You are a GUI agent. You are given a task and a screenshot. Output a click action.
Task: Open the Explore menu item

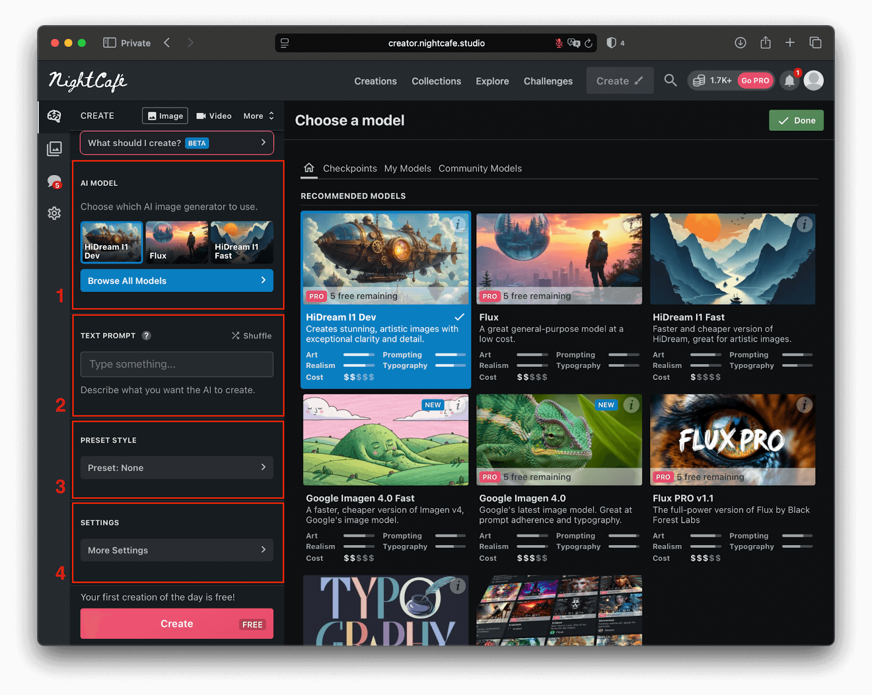click(492, 81)
